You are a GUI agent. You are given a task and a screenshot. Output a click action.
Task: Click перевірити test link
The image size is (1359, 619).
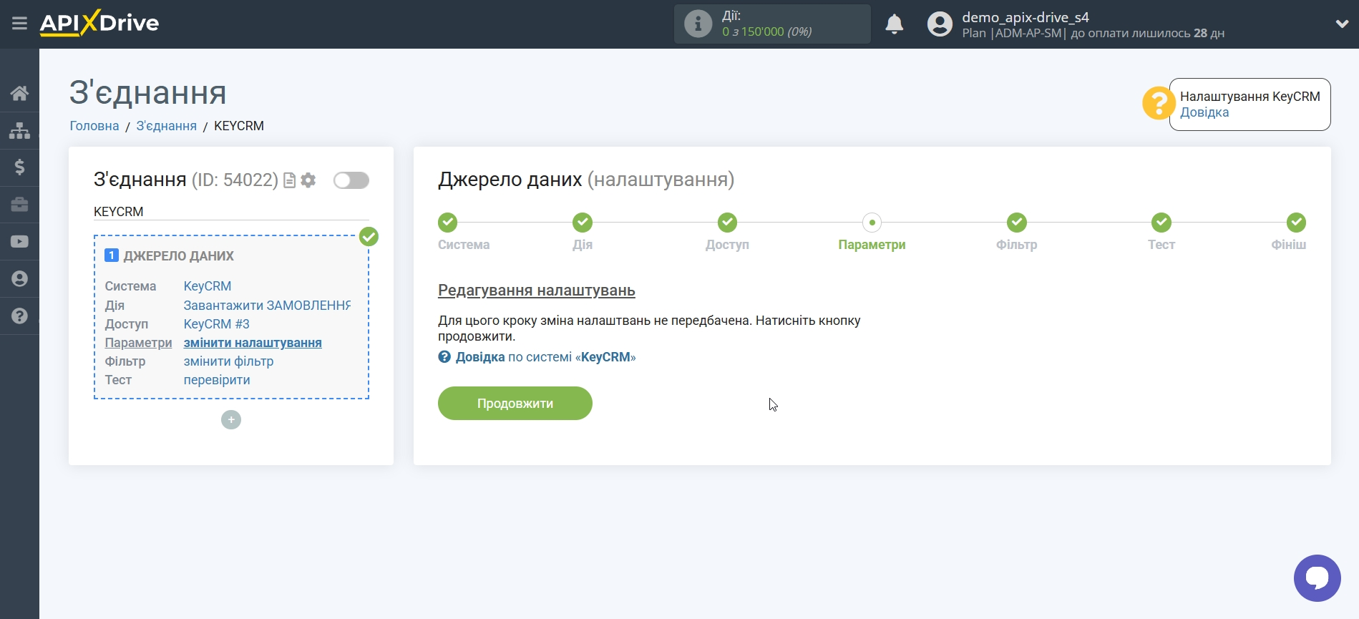point(217,380)
